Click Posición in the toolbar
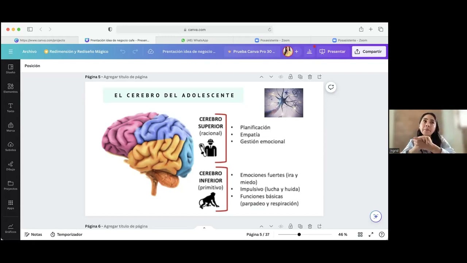The image size is (467, 263). pyautogui.click(x=32, y=66)
